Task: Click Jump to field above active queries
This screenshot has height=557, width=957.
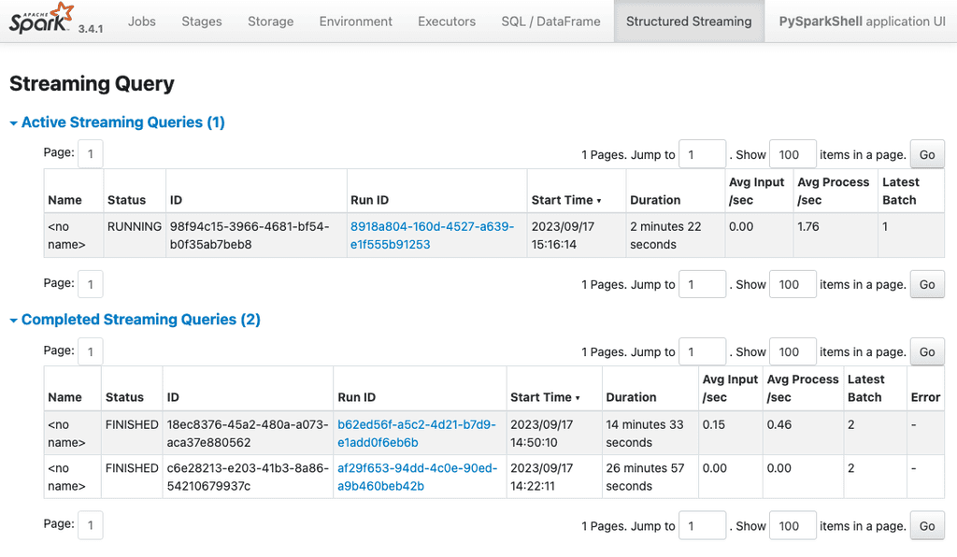Action: [x=702, y=153]
